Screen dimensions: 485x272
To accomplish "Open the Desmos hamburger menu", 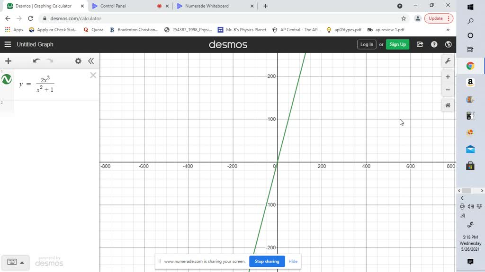I will pos(8,44).
